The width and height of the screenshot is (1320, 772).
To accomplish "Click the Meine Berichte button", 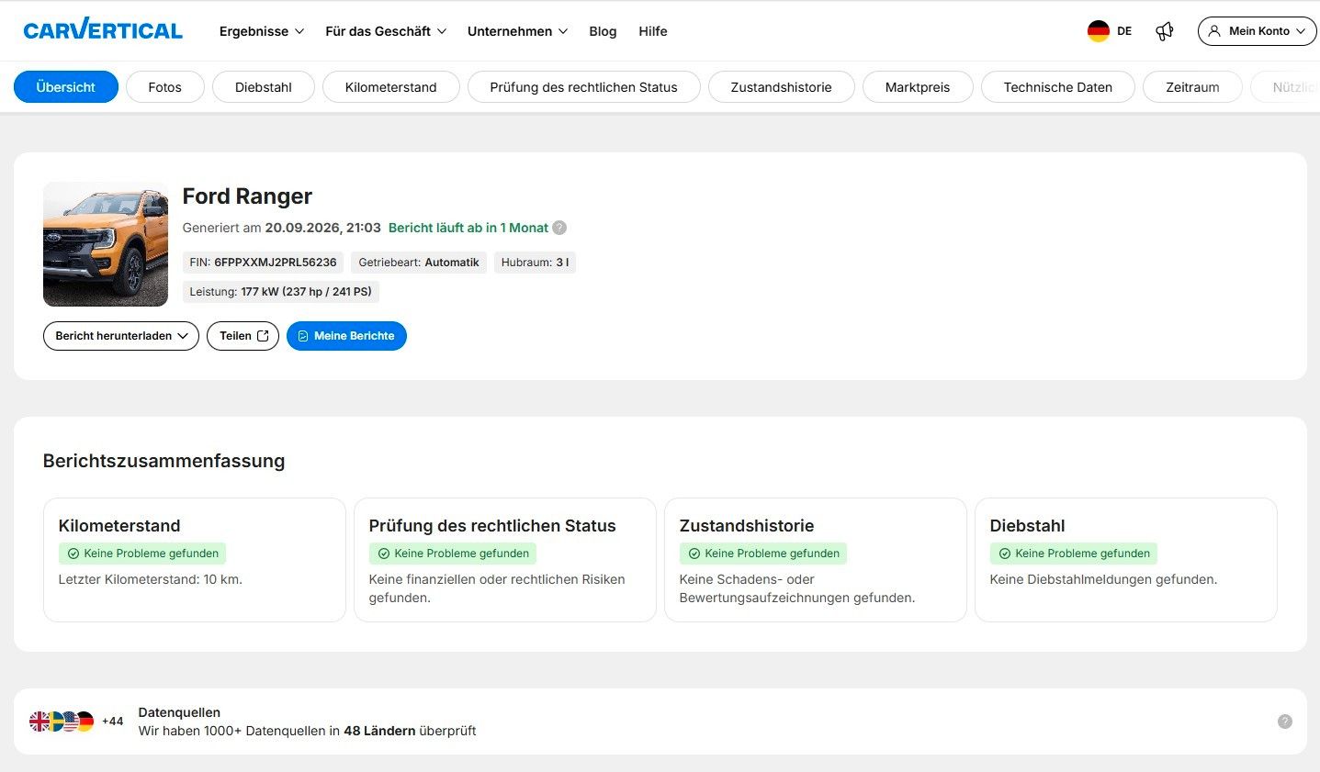I will (346, 336).
